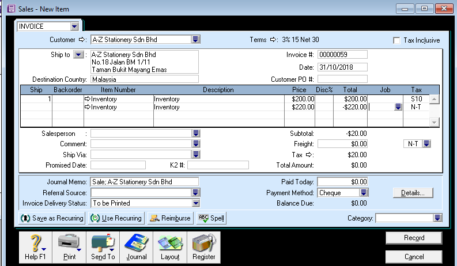Switch the invoice Layout
The height and width of the screenshot is (266, 457).
[x=170, y=248]
